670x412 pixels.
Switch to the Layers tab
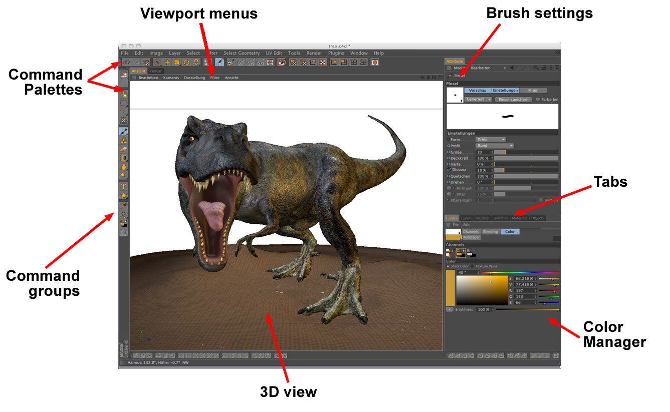point(466,218)
